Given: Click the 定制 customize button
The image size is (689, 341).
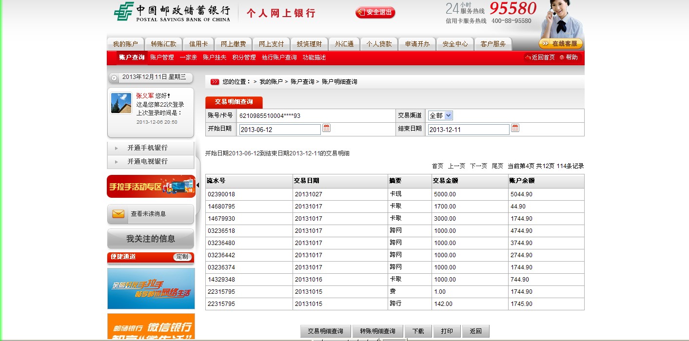Looking at the screenshot, I should [x=182, y=257].
